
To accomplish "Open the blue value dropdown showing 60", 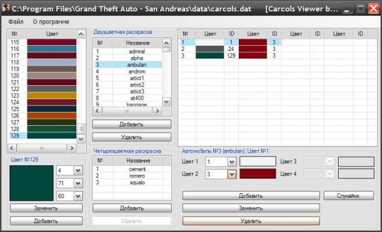I will click(x=78, y=196).
